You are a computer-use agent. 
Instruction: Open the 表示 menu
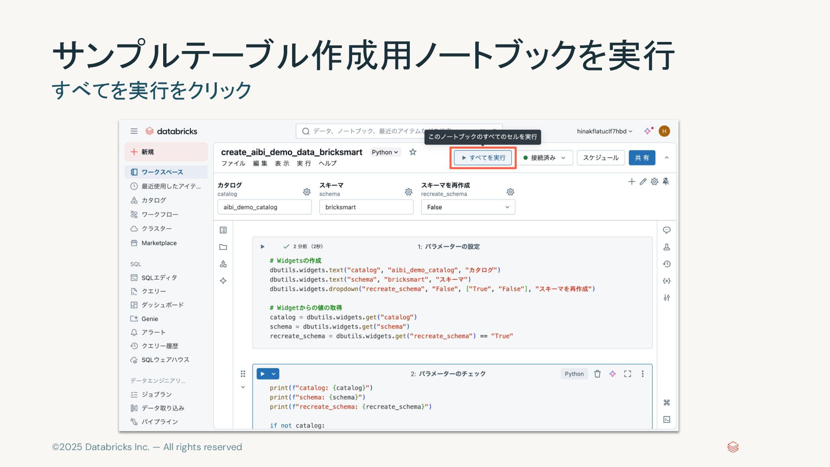tap(282, 163)
